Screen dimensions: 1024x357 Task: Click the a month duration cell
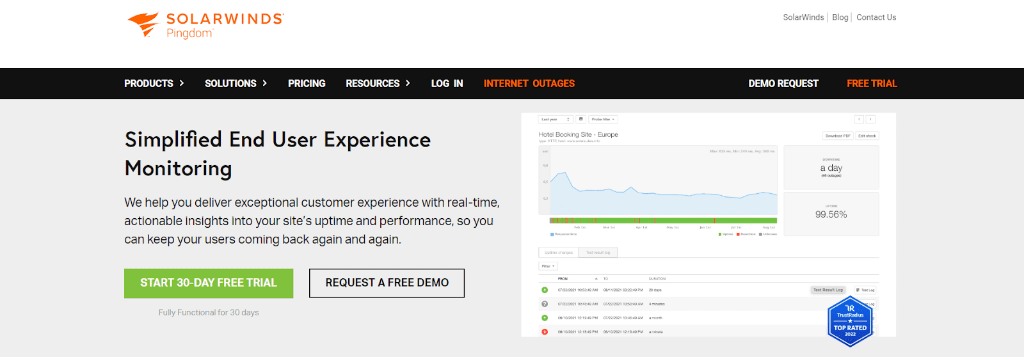[655, 318]
